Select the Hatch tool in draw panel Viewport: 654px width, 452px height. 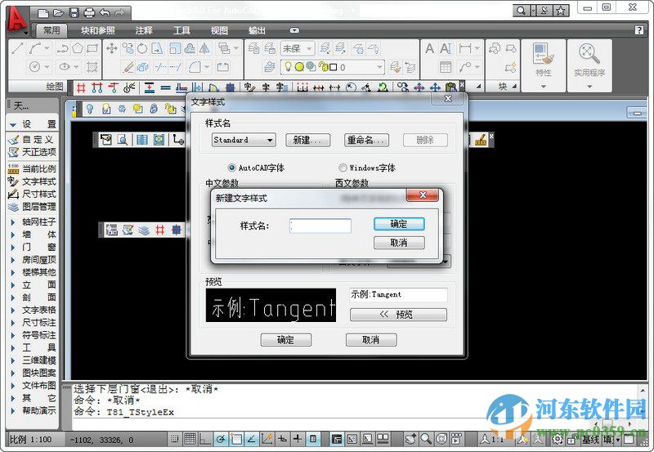pos(92,67)
